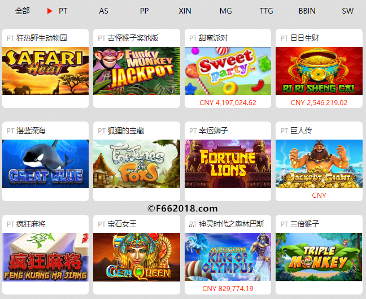Image resolution: width=366 pixels, height=299 pixels.
Task: Open Great Blue game thumbnail
Action: 46,164
